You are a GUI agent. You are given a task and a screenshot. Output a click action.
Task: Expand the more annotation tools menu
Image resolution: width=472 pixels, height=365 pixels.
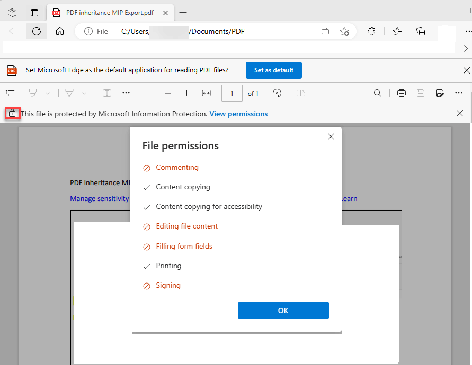(126, 93)
